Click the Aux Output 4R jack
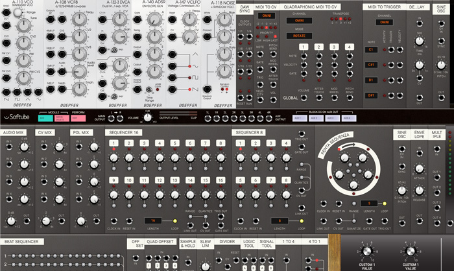The image size is (454, 271). pyautogui.click(x=269, y=118)
